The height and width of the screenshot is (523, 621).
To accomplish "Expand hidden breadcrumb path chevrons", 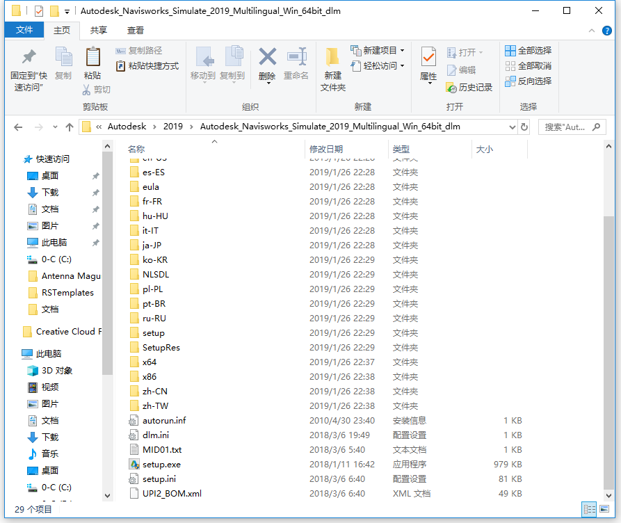I will [x=99, y=127].
